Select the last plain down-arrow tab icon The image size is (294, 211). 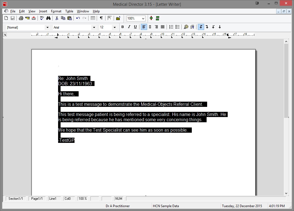pyautogui.click(x=220, y=27)
